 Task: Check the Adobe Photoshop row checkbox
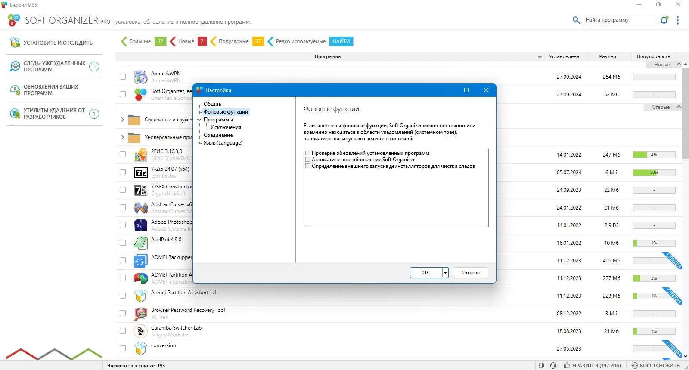123,225
